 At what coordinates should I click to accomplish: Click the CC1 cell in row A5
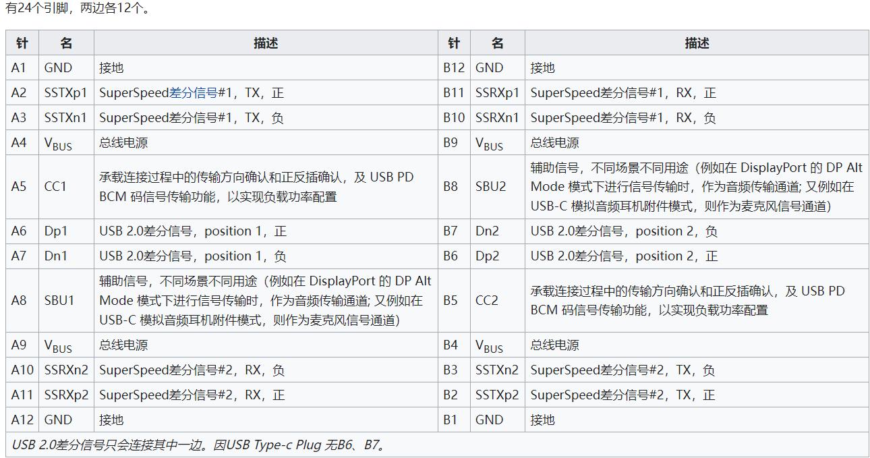tap(53, 186)
